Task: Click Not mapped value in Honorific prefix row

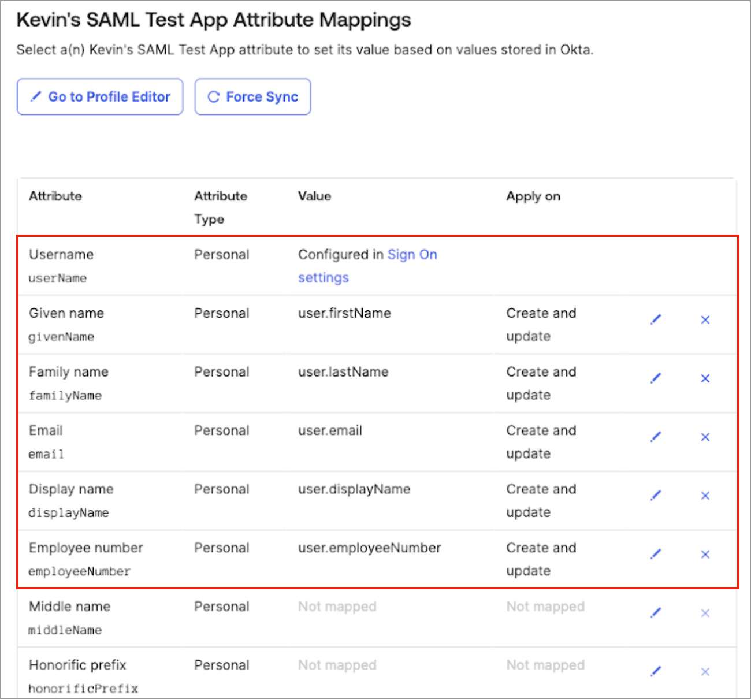Action: (337, 665)
